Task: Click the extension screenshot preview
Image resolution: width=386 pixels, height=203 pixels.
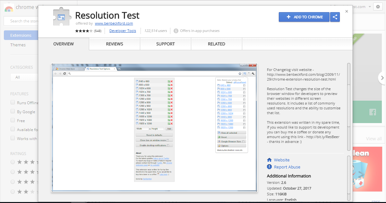Action: 154,128
